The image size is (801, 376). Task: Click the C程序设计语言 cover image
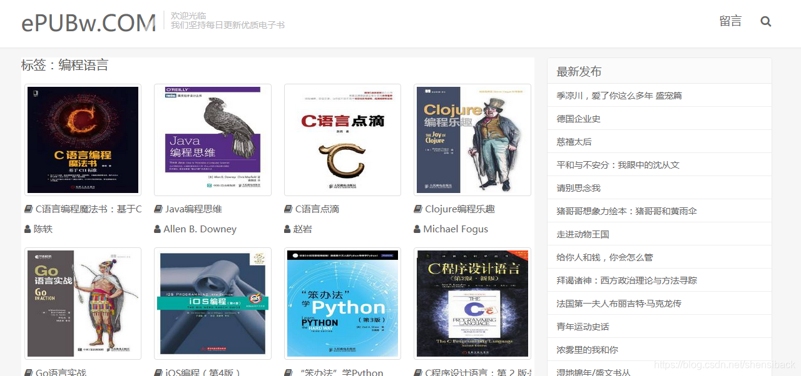pyautogui.click(x=471, y=304)
